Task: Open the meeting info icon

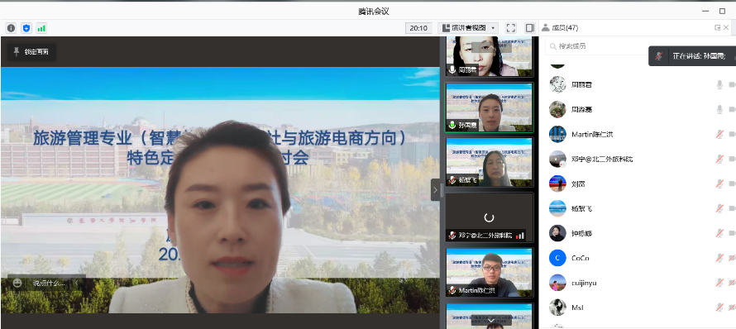Action: (x=12, y=28)
